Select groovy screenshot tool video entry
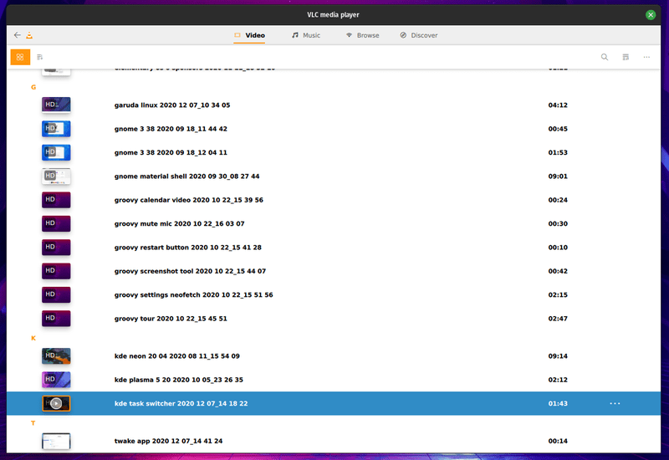This screenshot has height=460, width=669. click(x=190, y=271)
